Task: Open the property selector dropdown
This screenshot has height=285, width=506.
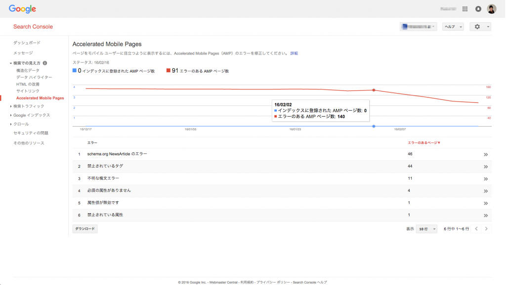Action: pos(419,26)
